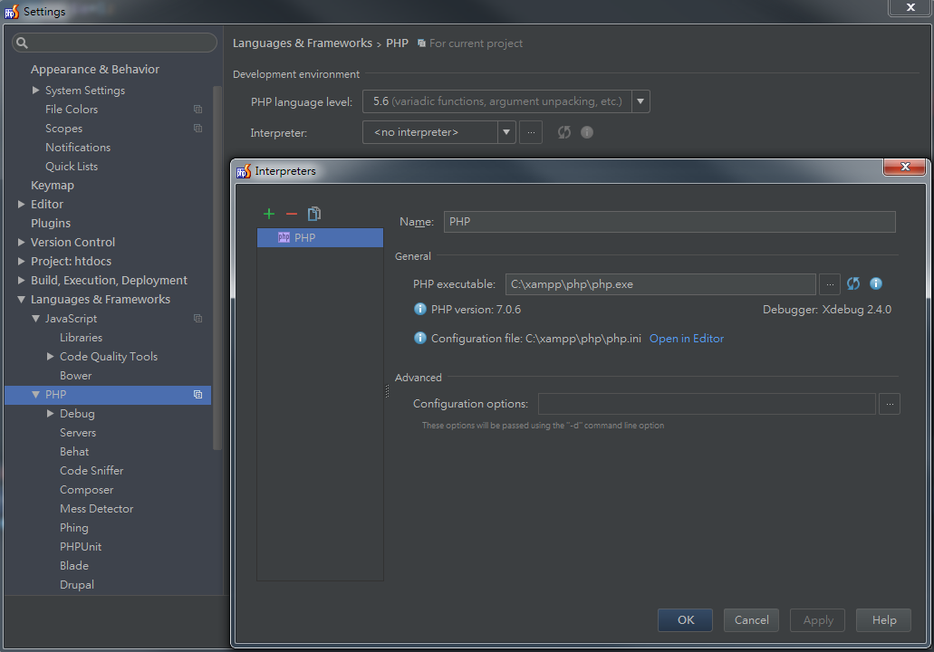This screenshot has height=652, width=934.
Task: Open Interpreter selection dropdown
Action: (506, 132)
